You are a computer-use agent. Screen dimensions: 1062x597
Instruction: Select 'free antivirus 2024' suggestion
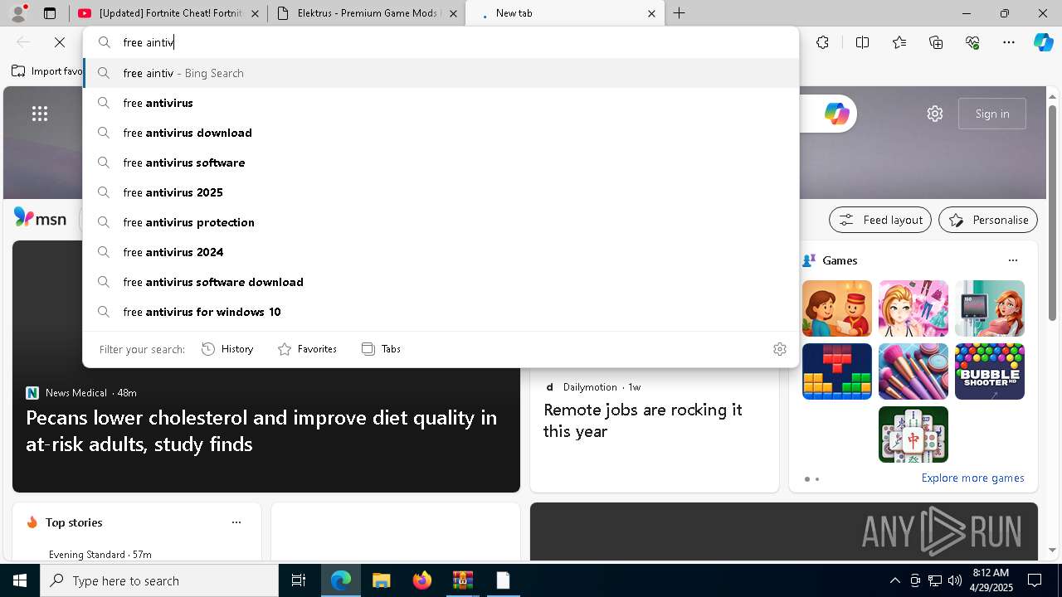click(441, 252)
